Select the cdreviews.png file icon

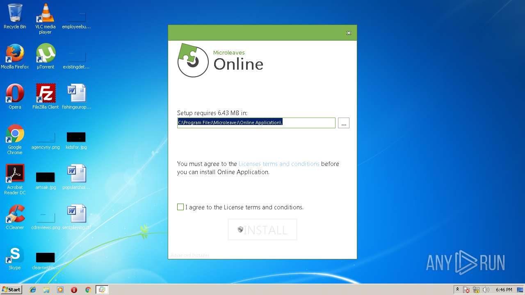tap(45, 220)
